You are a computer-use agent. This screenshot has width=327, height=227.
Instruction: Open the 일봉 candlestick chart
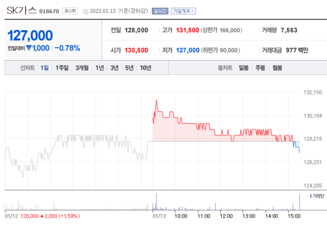[x=244, y=68]
